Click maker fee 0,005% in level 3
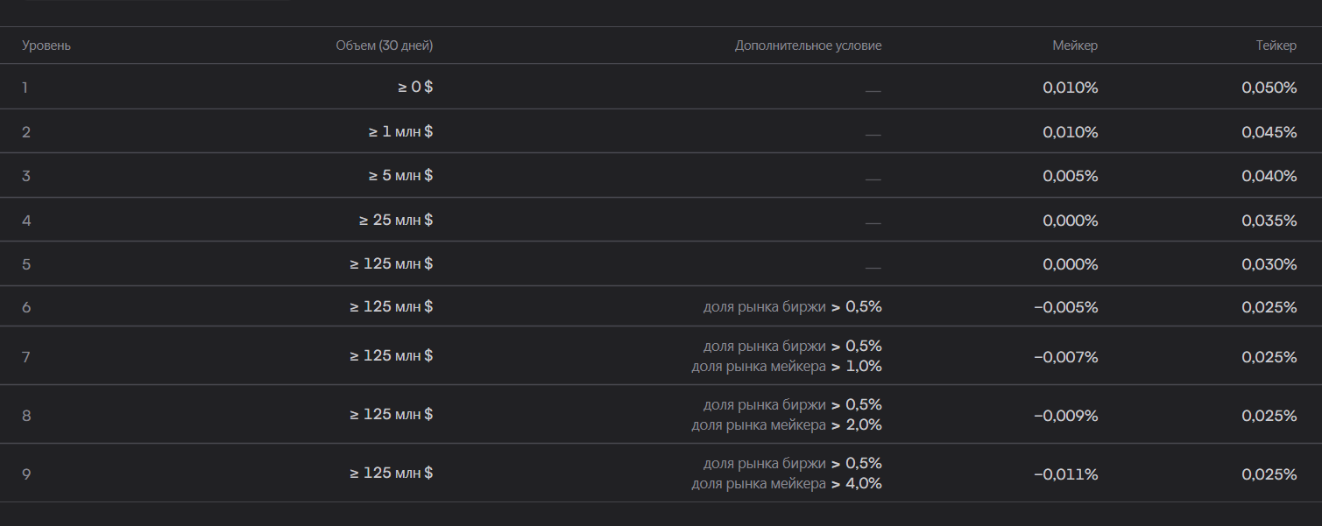Image resolution: width=1322 pixels, height=526 pixels. 1070,176
